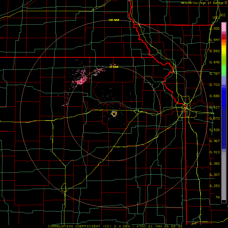Click the 02:32 timestamp in the caption

[177, 226]
